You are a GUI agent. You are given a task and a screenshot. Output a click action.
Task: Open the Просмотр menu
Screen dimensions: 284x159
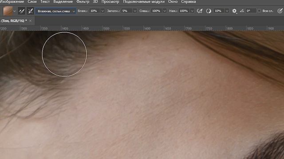(110, 2)
